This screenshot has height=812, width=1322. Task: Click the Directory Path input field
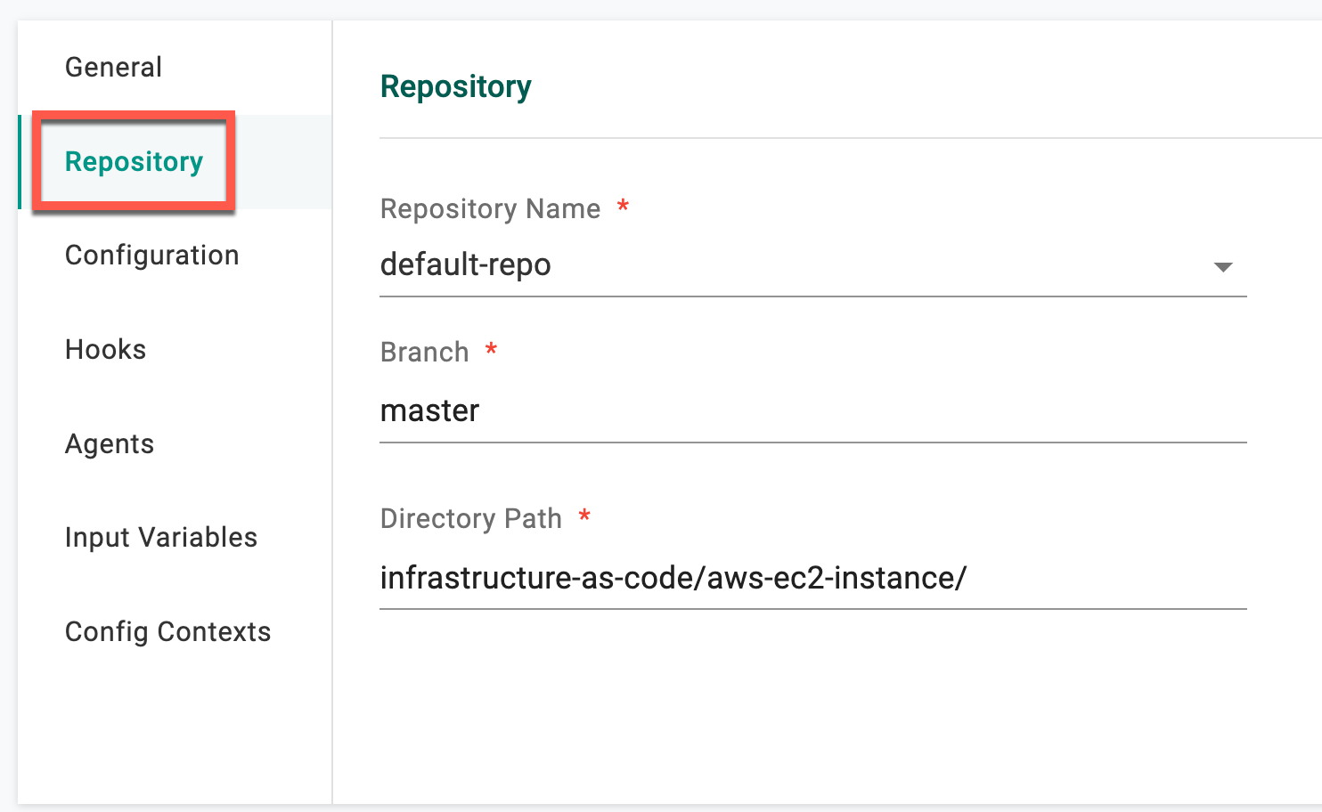click(x=812, y=579)
